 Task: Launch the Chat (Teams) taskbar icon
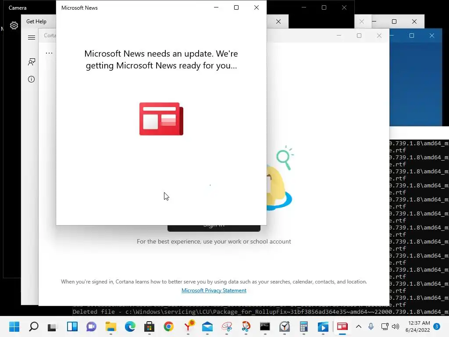91,326
